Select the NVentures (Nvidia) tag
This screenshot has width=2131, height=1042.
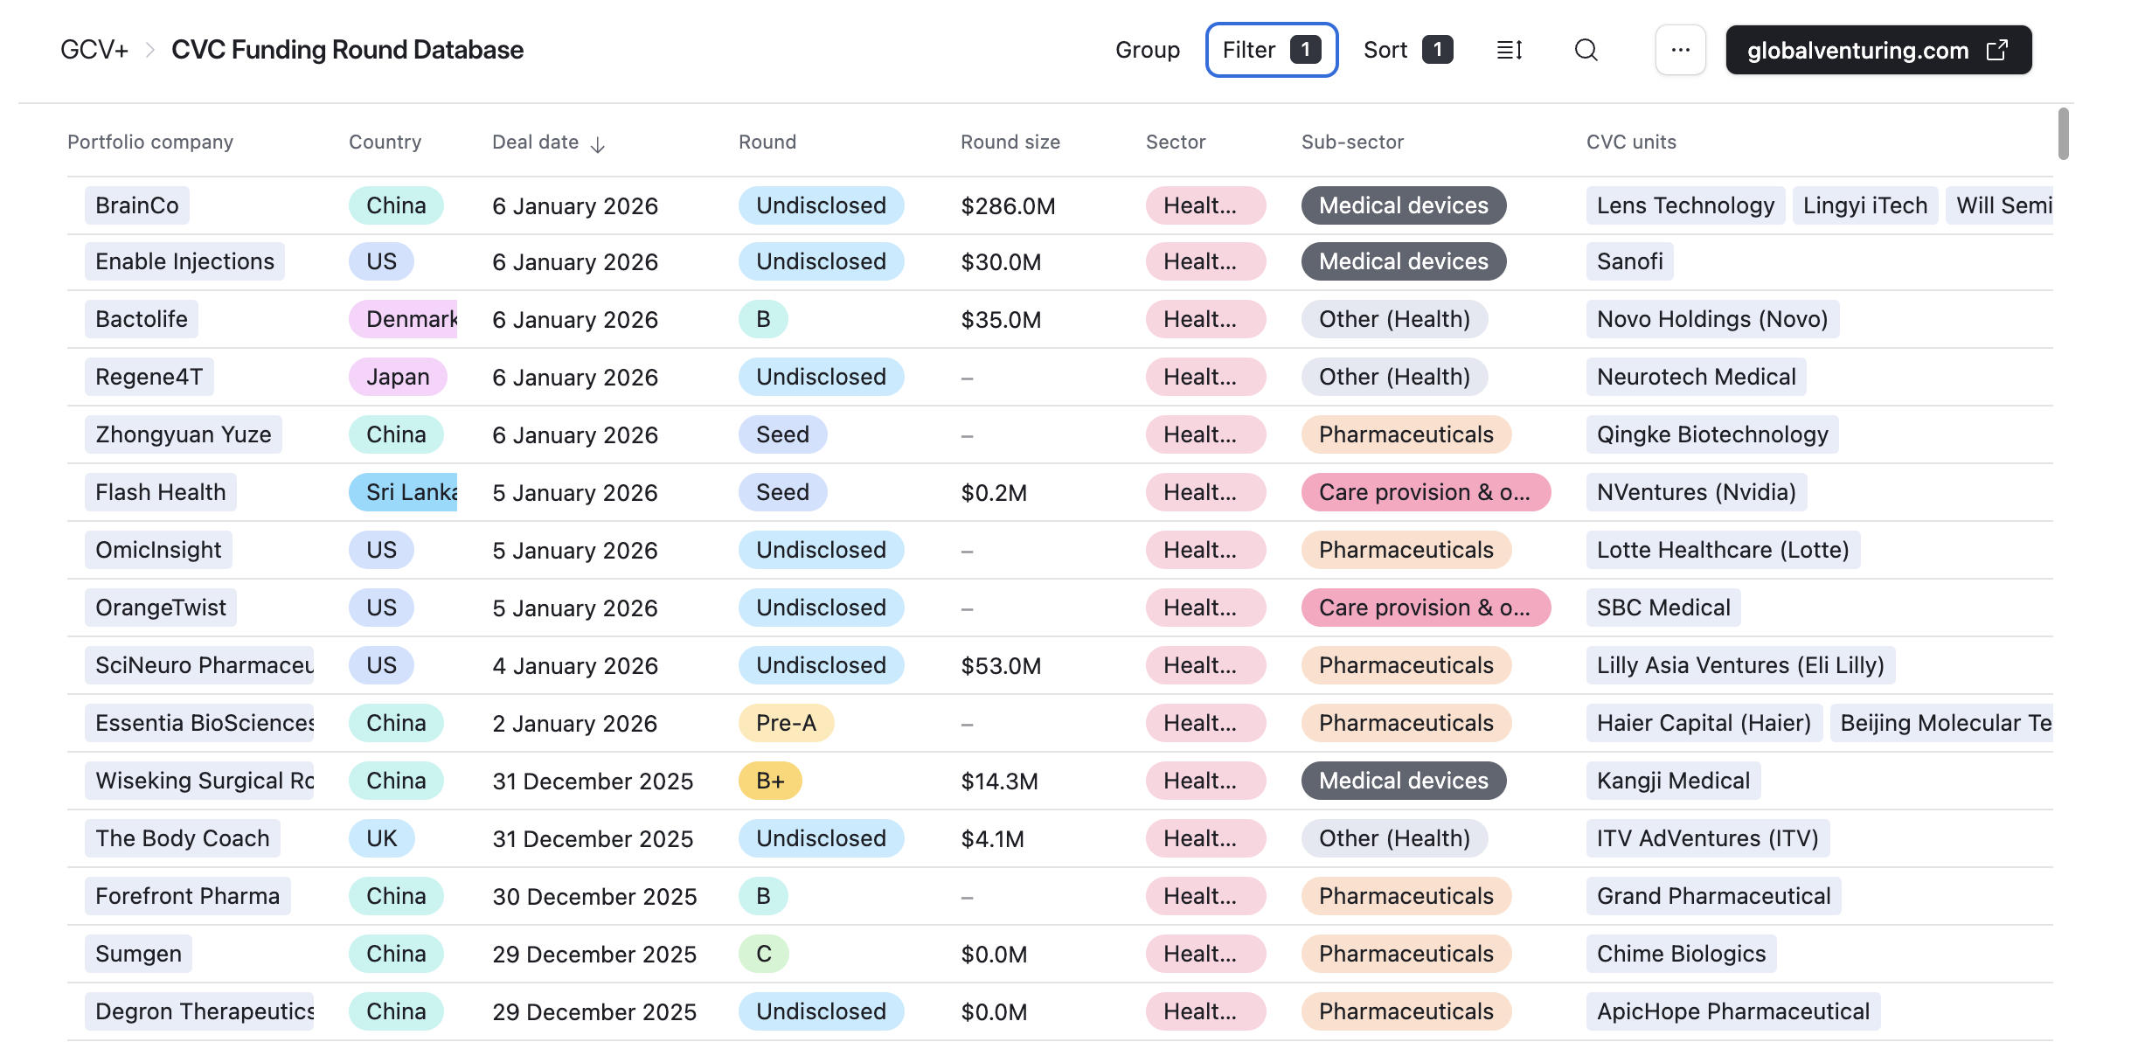[1696, 492]
